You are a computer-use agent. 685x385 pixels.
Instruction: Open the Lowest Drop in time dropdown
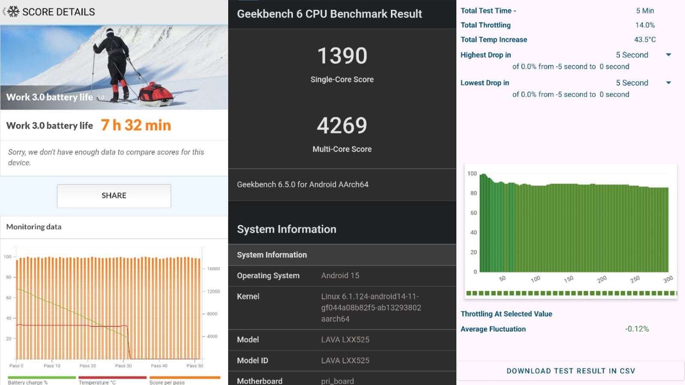click(669, 83)
